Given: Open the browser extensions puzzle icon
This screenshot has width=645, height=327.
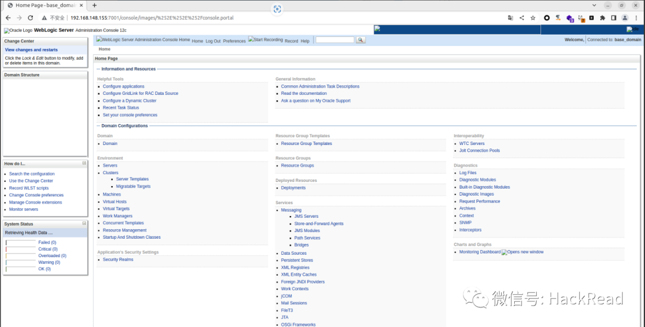Looking at the screenshot, I should 603,18.
